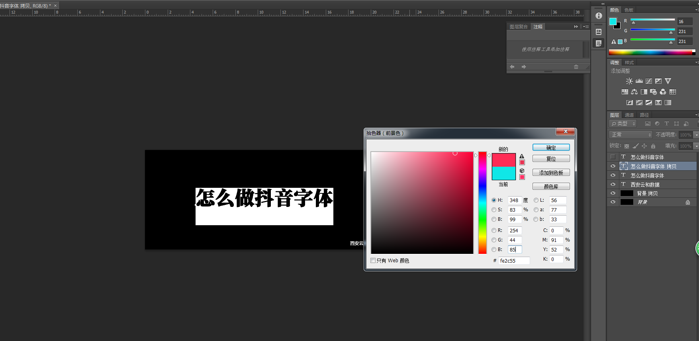The height and width of the screenshot is (341, 699).
Task: Switch to the 通道 channels tab
Action: (x=629, y=115)
